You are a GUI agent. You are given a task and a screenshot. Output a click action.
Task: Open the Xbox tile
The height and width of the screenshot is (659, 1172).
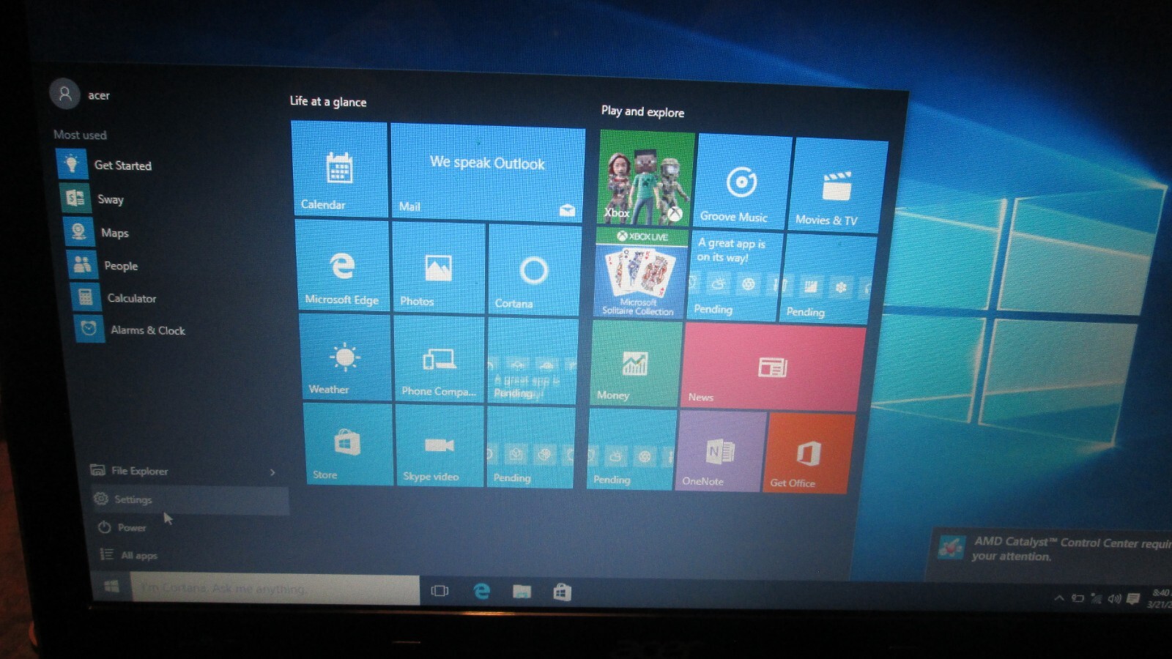pos(646,179)
